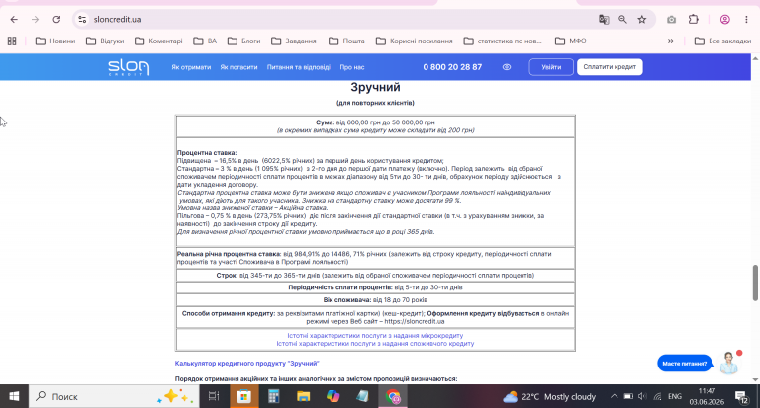Open the notification center icon

741,397
